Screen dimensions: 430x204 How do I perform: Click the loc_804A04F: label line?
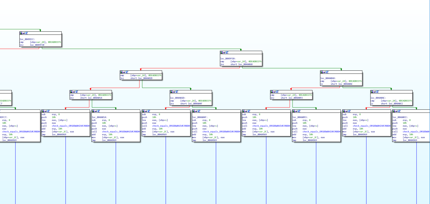[x=200, y=117]
